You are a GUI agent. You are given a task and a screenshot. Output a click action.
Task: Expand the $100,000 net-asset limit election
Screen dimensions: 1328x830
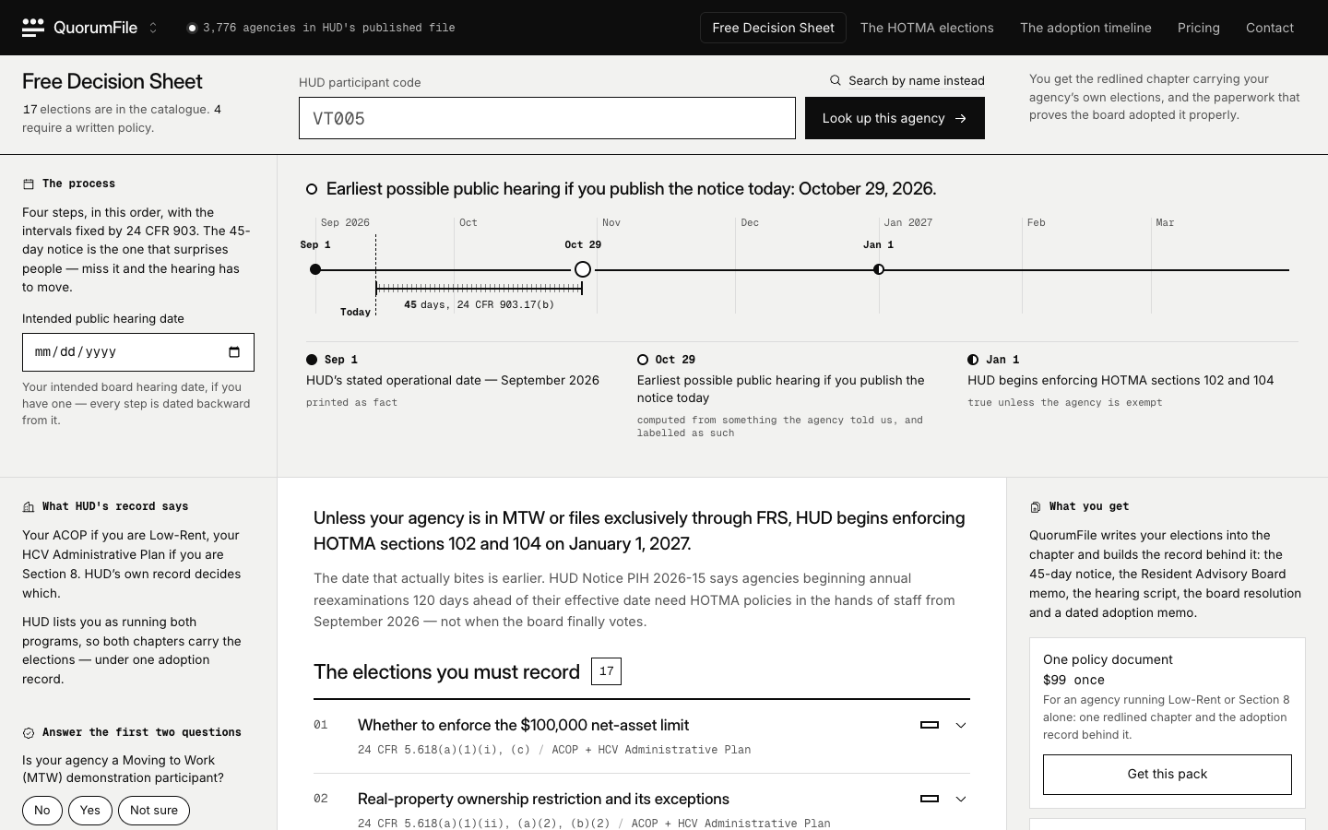[x=961, y=725]
